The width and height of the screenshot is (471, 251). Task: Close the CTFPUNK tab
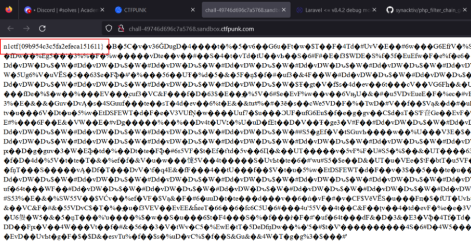(x=193, y=10)
